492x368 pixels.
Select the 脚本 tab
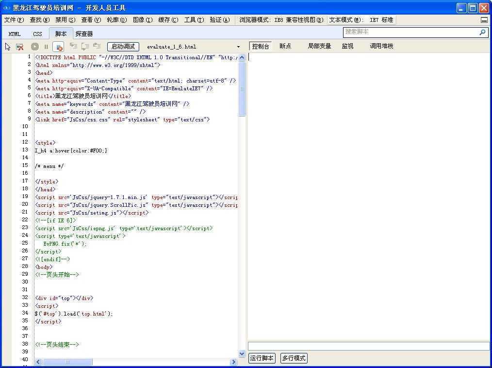pyautogui.click(x=61, y=33)
